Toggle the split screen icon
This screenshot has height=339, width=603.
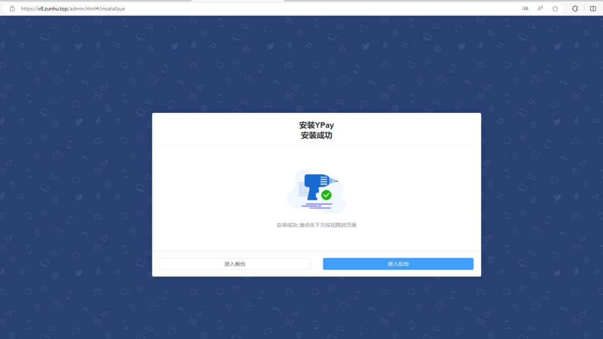coord(593,8)
